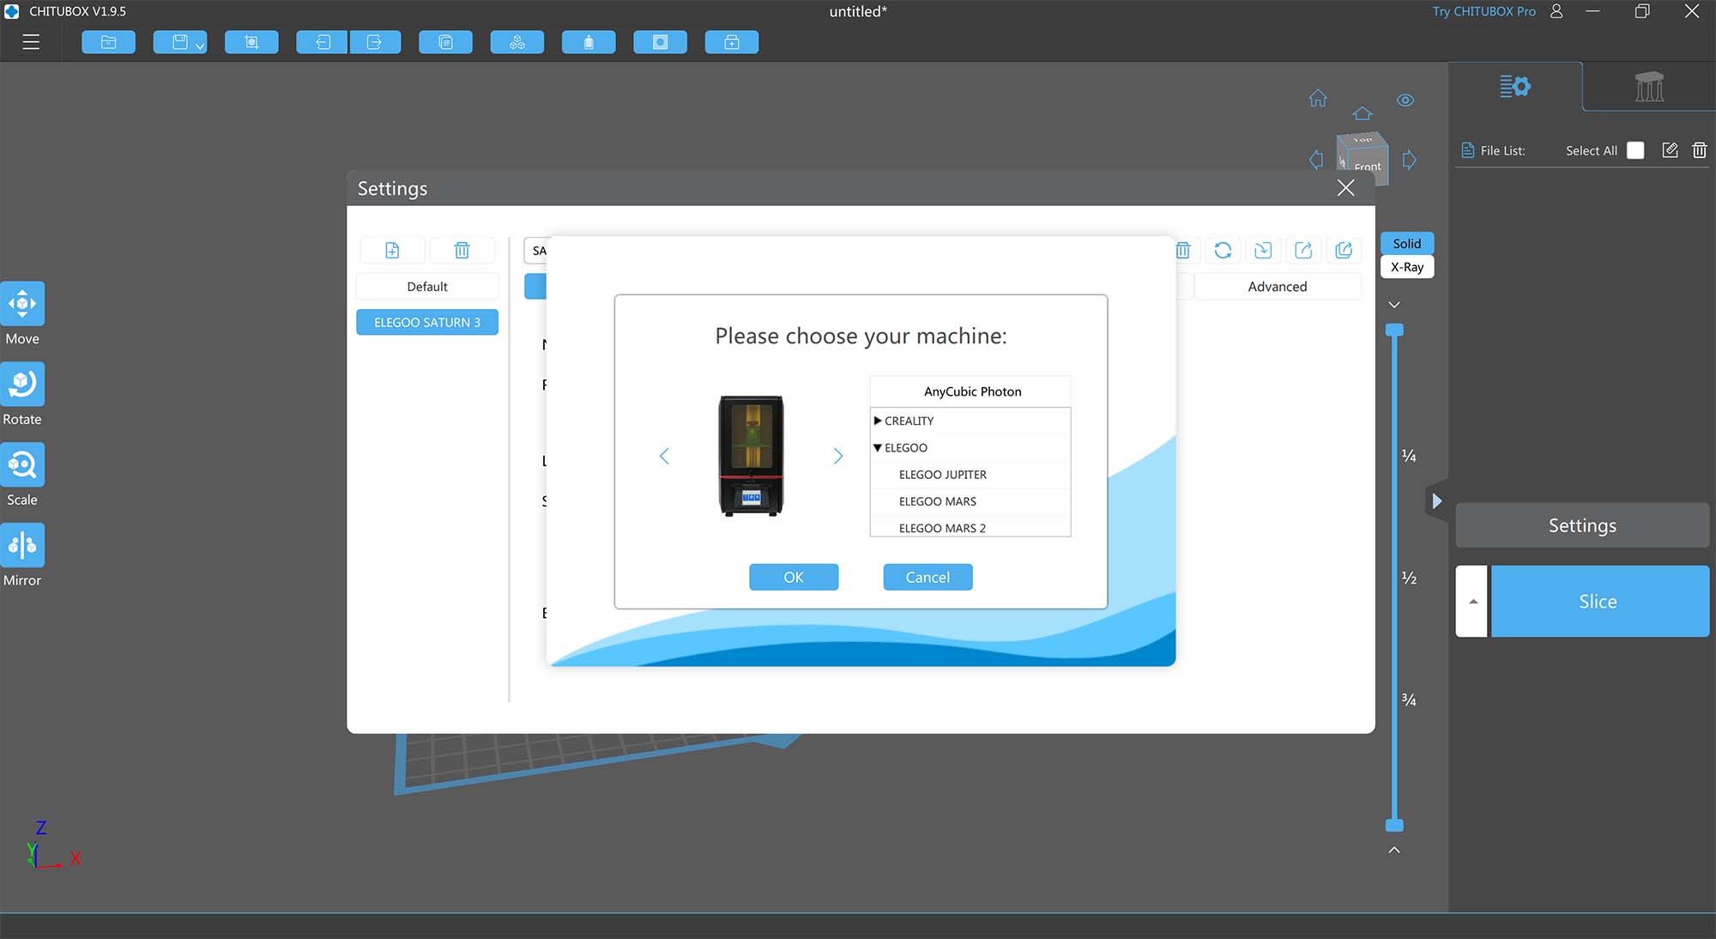Select ELEGOO MARS 2 in machine list
Viewport: 1716px width, 939px height.
click(x=970, y=527)
